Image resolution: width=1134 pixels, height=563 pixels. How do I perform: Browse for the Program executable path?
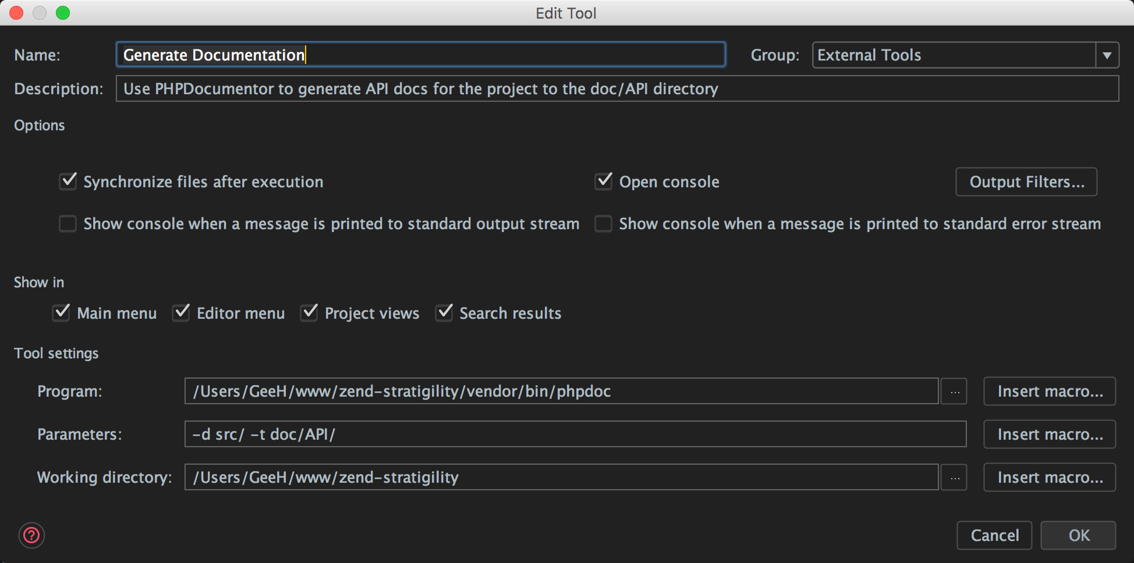point(954,391)
